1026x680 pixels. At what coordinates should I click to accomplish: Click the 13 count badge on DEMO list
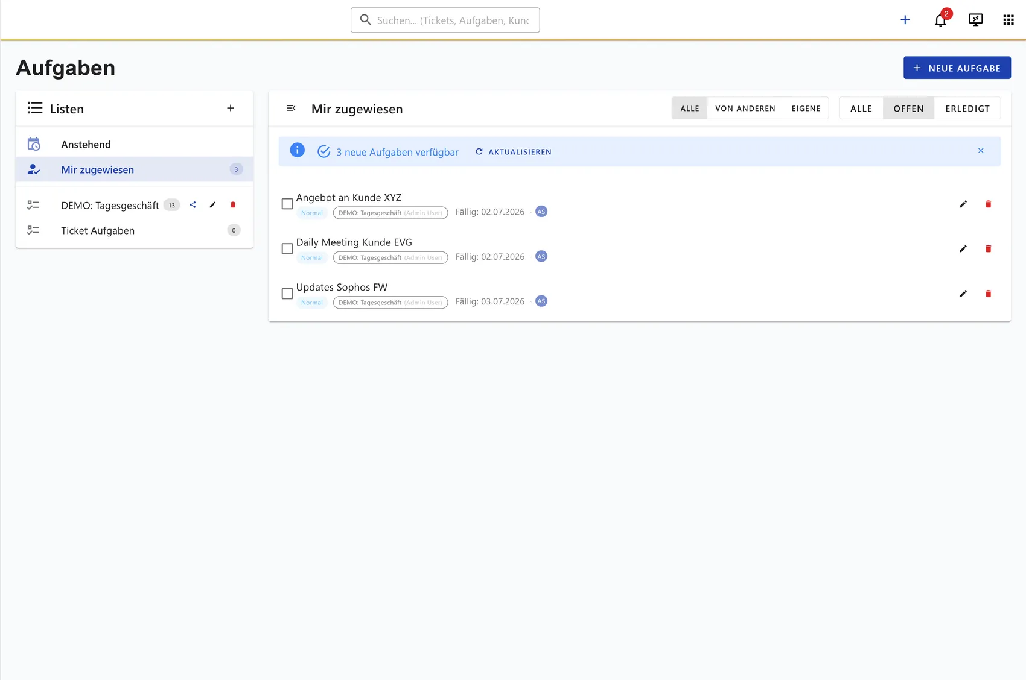point(172,205)
